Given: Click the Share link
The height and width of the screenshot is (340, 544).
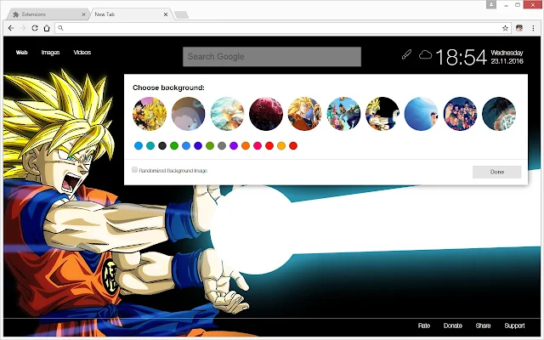Looking at the screenshot, I should 483,326.
